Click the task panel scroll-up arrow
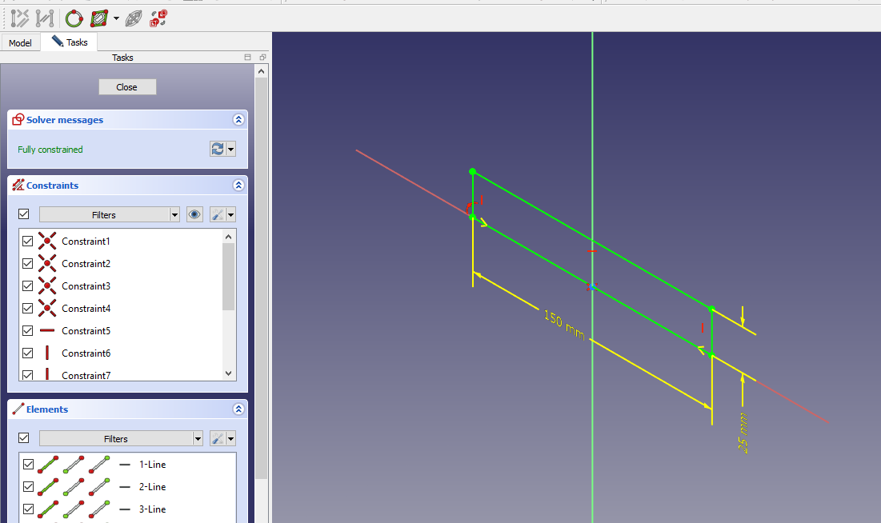 [x=261, y=71]
